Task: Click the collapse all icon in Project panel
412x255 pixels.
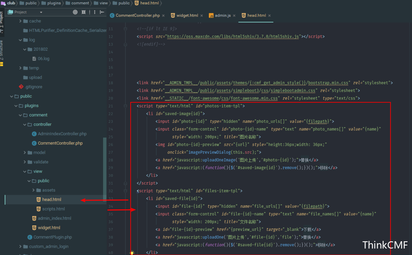Action: 84,12
